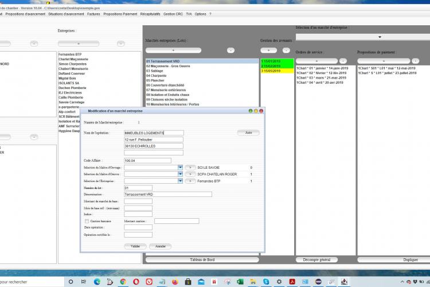Screen dimensions: 430x287
Task: Click the Valider button in the dialog
Action: pos(135,246)
